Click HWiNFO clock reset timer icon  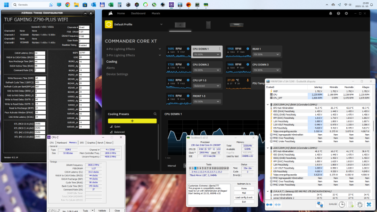tap(342, 204)
